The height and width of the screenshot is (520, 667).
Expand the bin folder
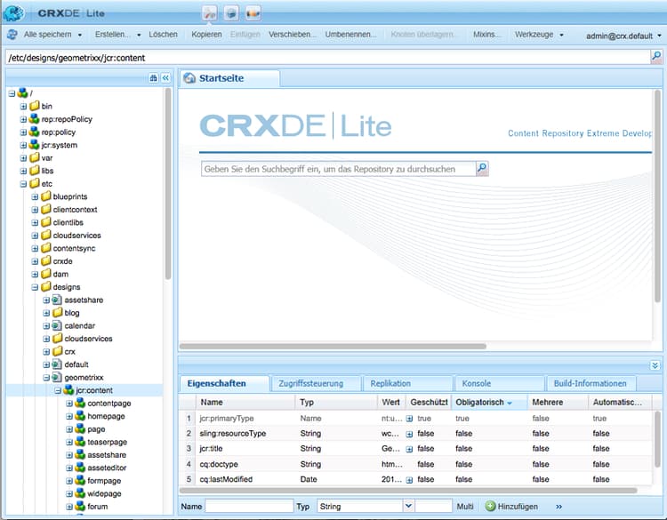pos(23,107)
